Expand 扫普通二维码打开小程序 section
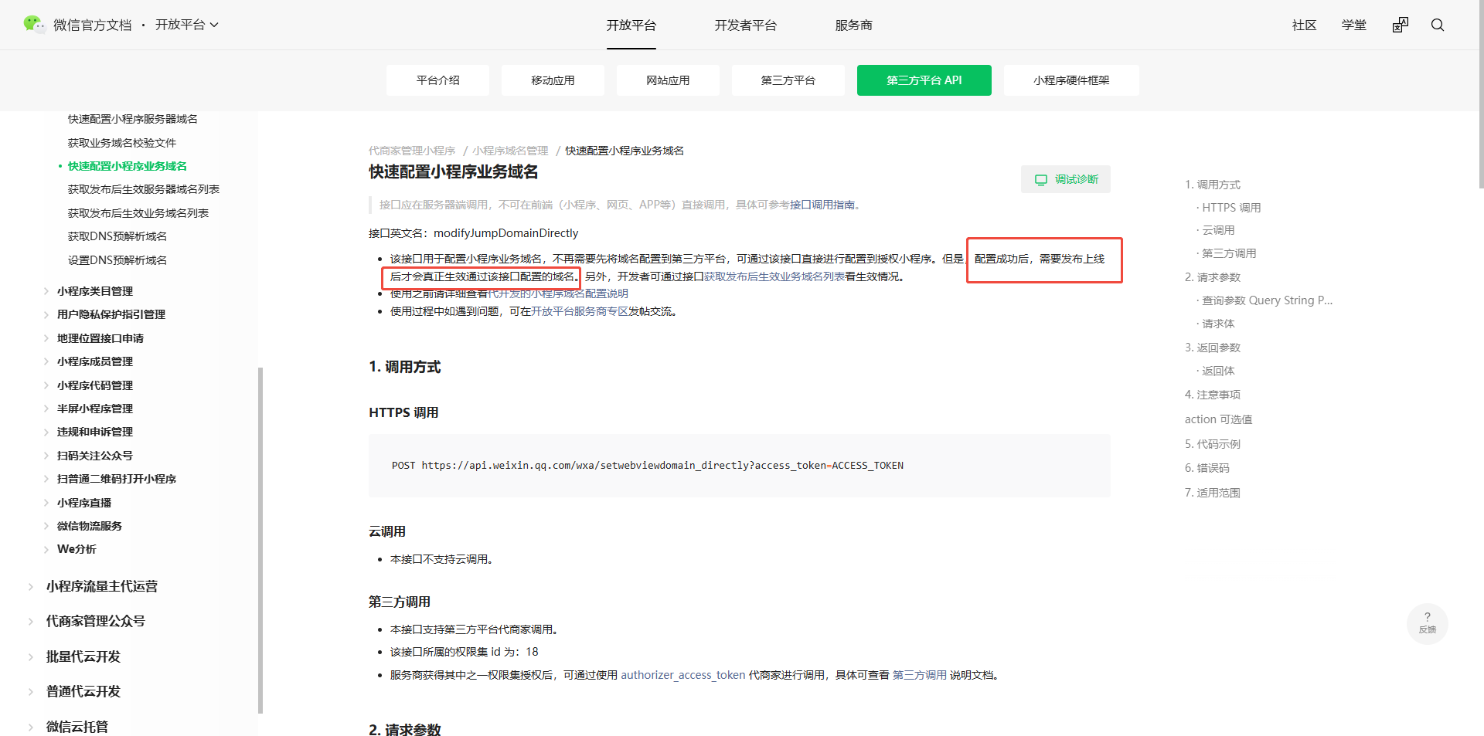 117,479
